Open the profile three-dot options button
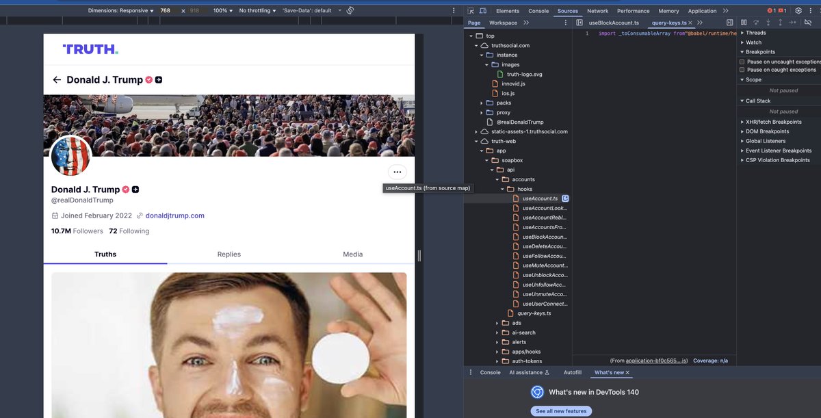The width and height of the screenshot is (821, 418). click(398, 172)
